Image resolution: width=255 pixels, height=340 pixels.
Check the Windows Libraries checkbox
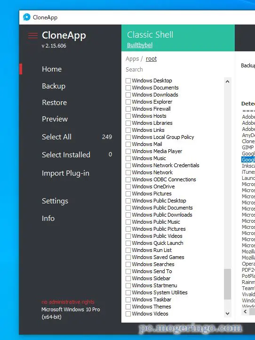pyautogui.click(x=128, y=123)
